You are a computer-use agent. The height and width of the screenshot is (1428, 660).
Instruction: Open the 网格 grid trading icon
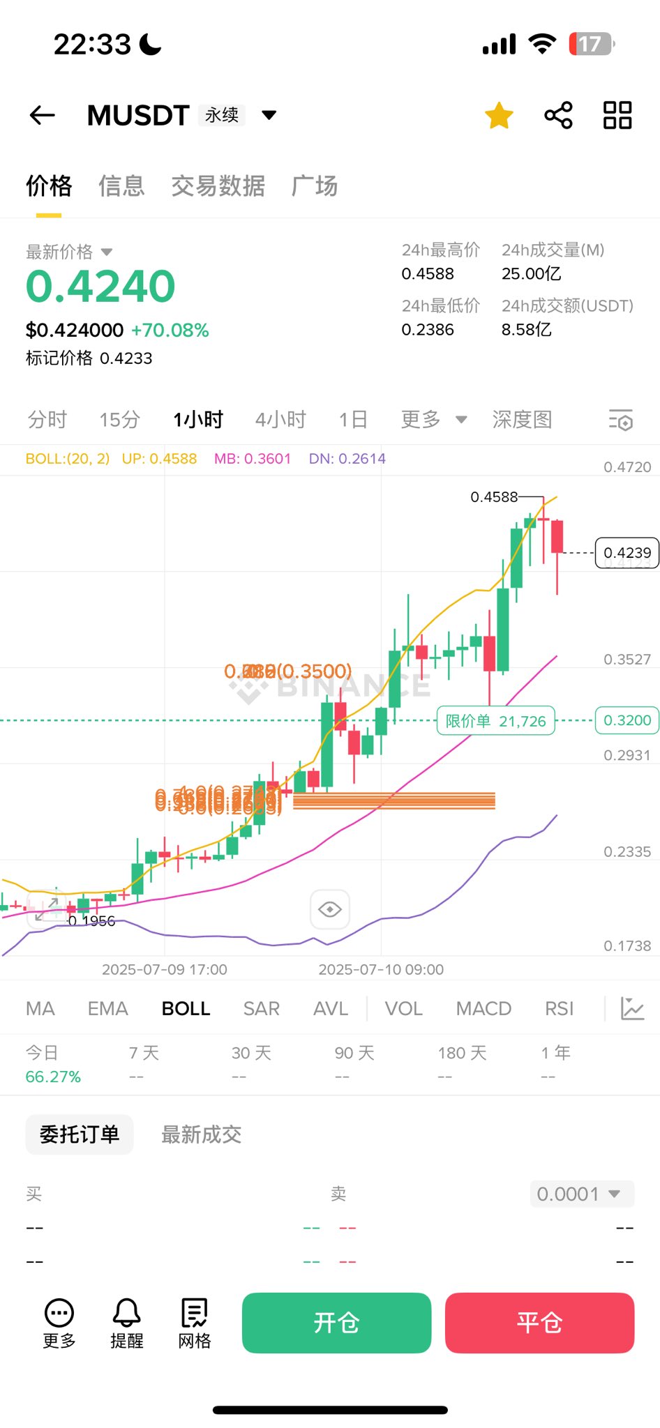point(195,1323)
